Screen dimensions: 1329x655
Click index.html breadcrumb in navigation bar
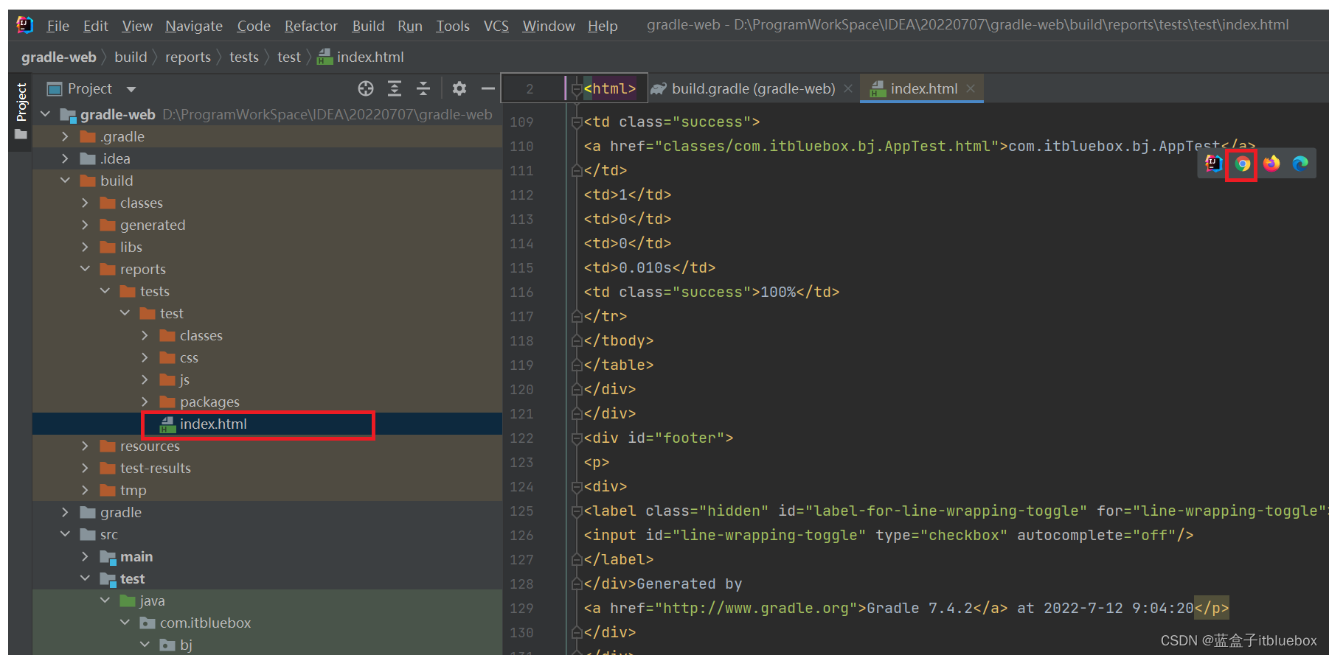point(361,57)
